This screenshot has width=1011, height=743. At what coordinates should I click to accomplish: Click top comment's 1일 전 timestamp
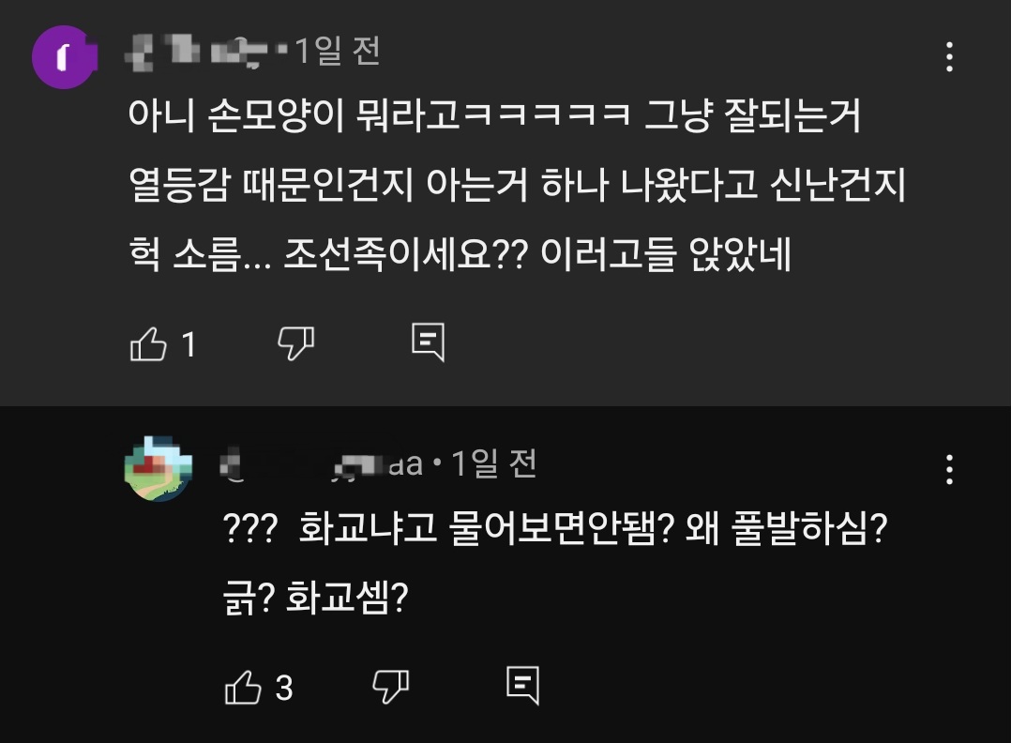point(339,52)
